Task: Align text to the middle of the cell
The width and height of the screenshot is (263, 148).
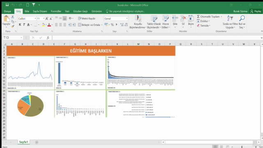Action: pyautogui.click(x=60, y=18)
